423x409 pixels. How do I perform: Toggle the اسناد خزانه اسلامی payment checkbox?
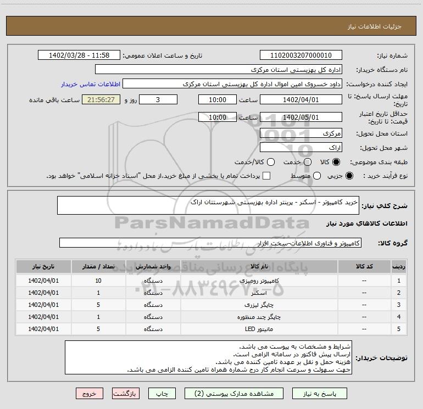coord(266,176)
